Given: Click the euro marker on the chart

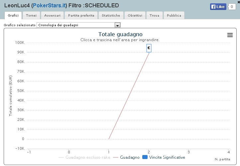Looking at the screenshot, I should pyautogui.click(x=149, y=48).
